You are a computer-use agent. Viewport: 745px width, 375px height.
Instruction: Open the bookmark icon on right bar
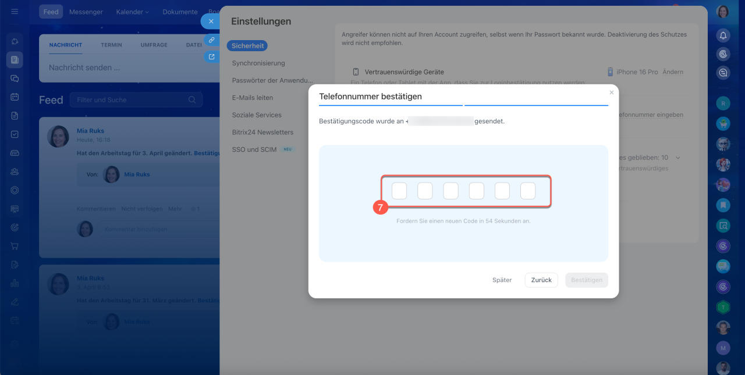[723, 205]
